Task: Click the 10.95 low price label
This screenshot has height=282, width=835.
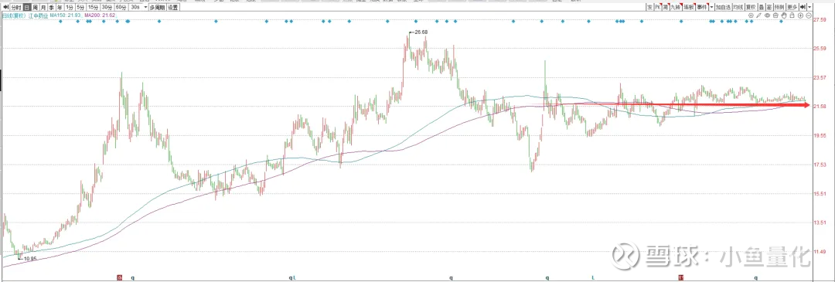Action: (x=30, y=259)
